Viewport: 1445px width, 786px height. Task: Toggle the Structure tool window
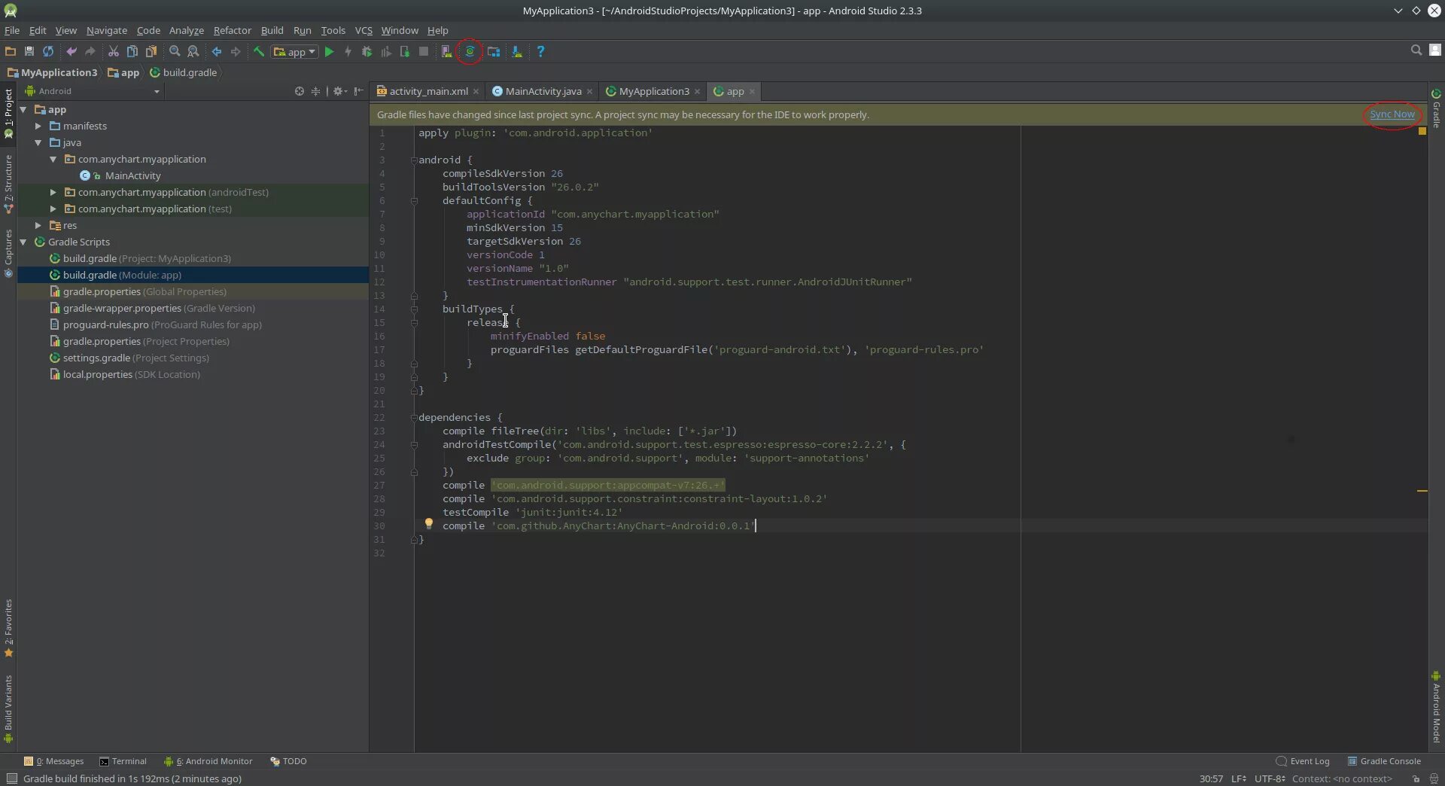pos(8,184)
